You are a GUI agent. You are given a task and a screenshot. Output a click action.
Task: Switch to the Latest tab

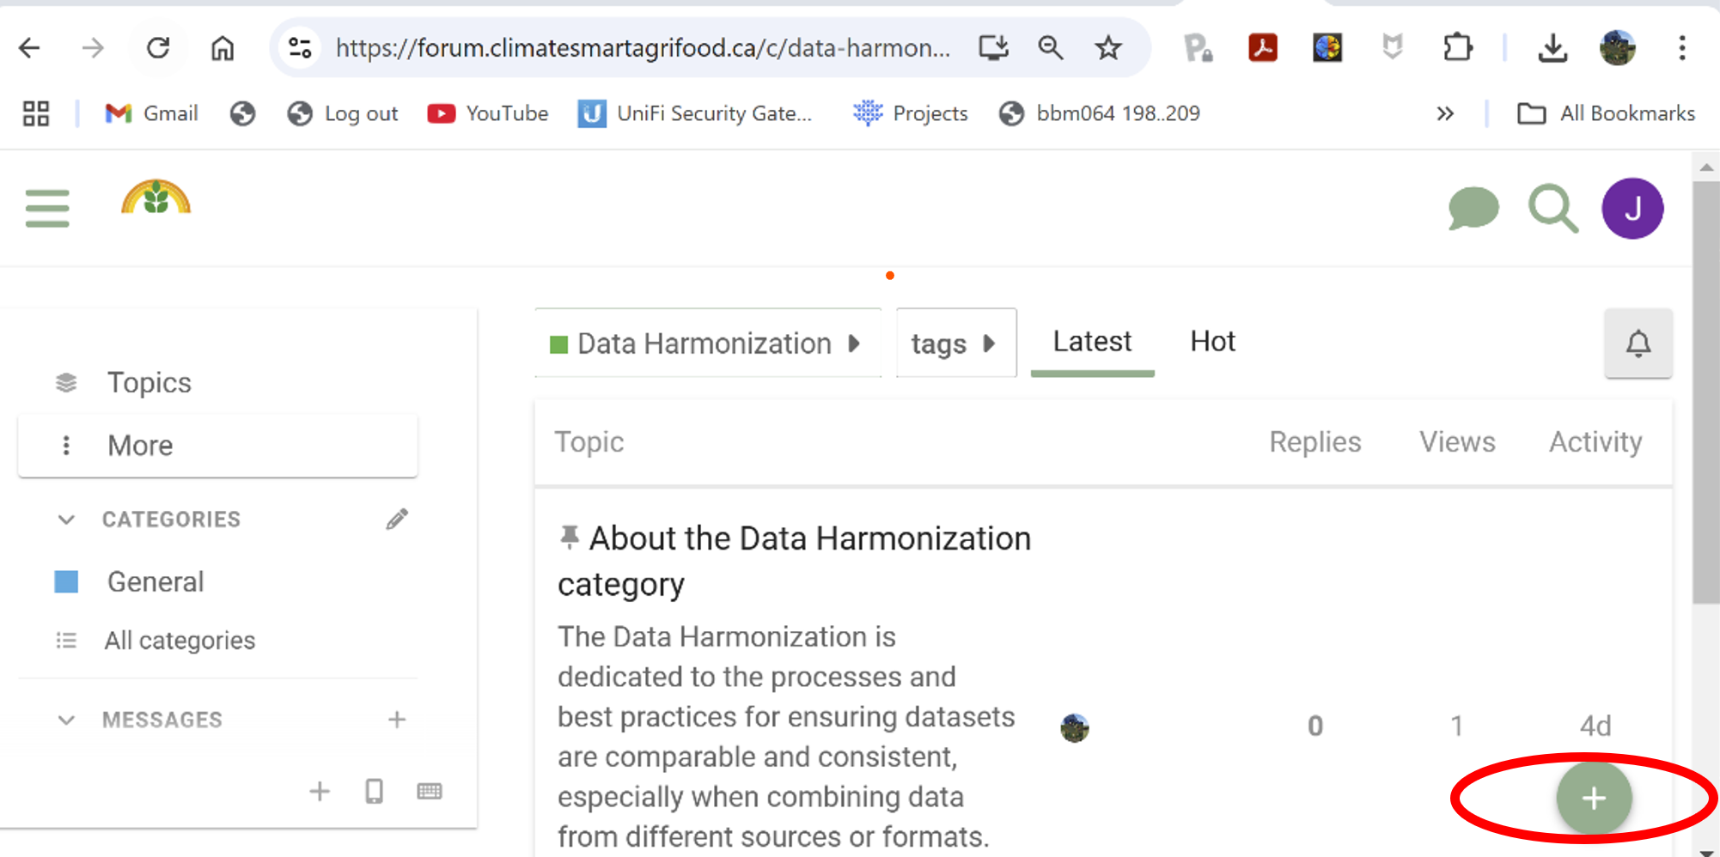[x=1092, y=342]
